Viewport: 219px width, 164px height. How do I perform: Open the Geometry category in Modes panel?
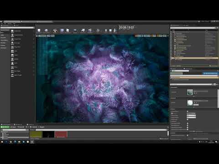pos(5,43)
